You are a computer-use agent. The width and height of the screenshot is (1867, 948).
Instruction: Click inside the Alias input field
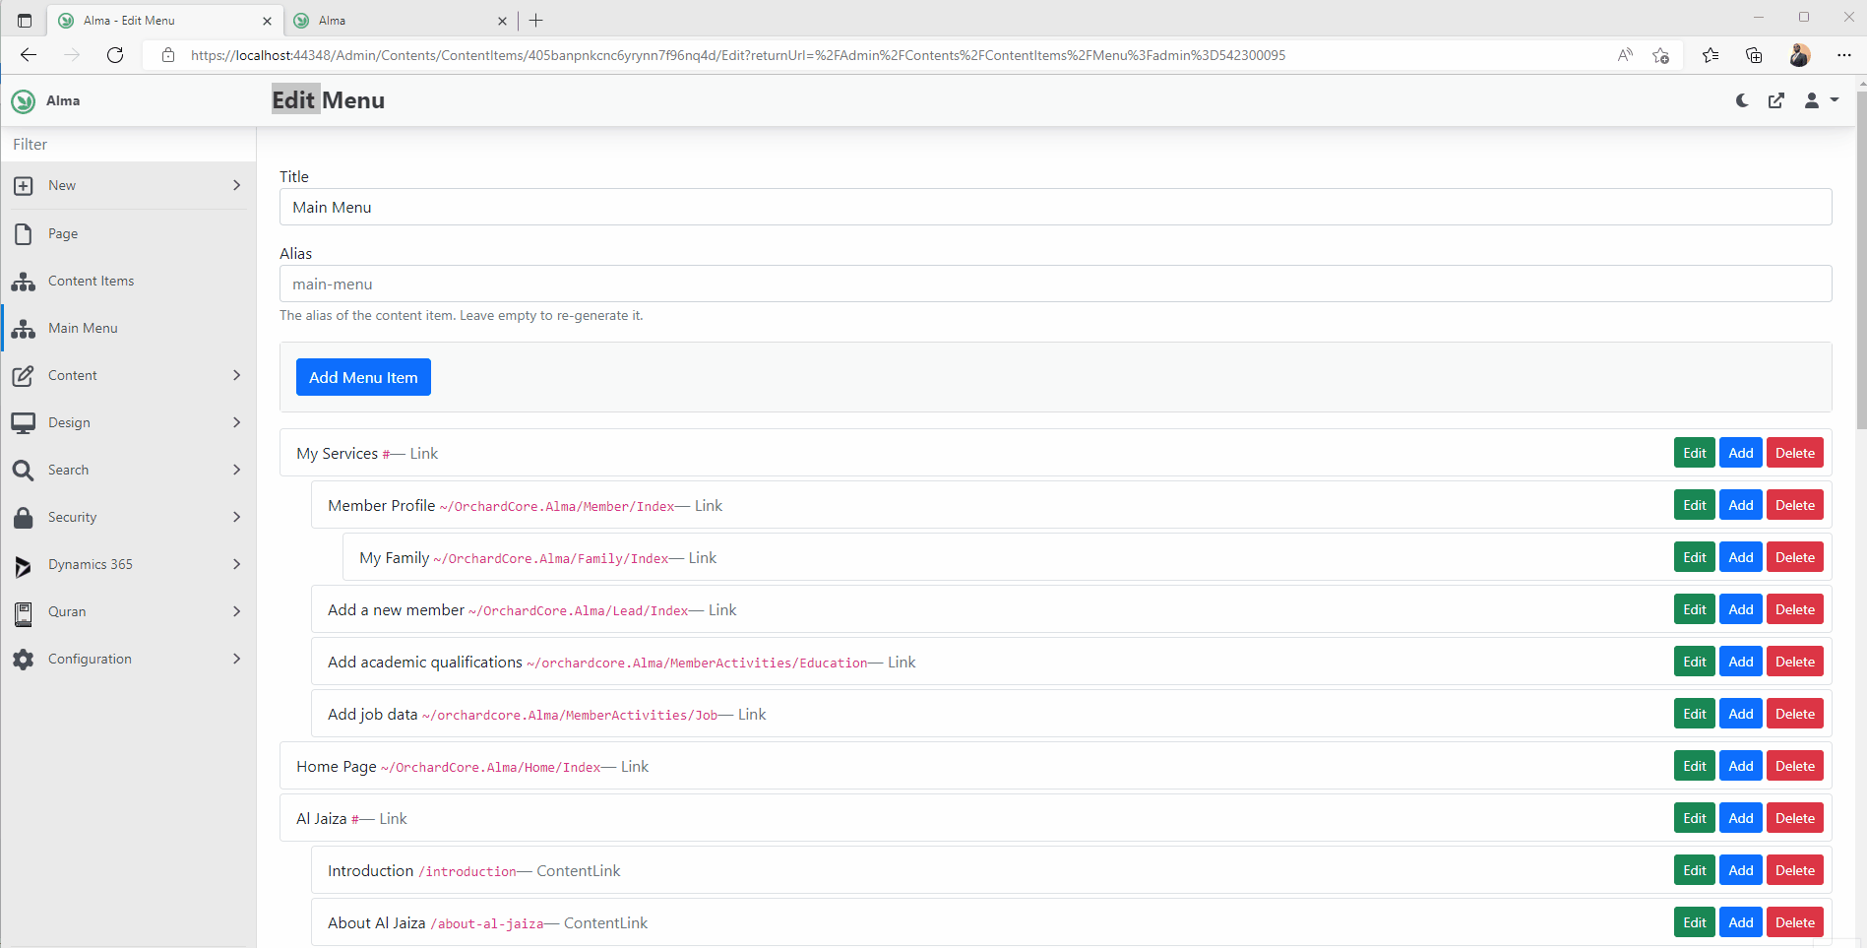(x=689, y=284)
